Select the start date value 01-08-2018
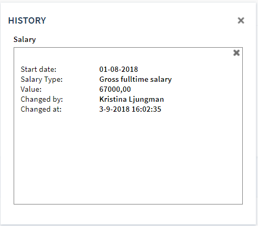258x226 pixels. coord(119,69)
